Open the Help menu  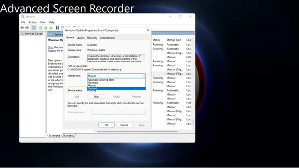[52, 22]
